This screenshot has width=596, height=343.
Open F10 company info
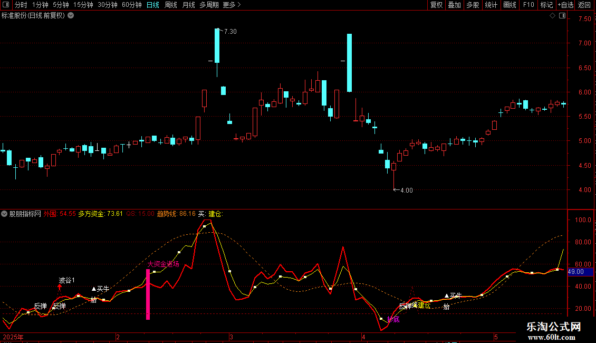[528, 5]
